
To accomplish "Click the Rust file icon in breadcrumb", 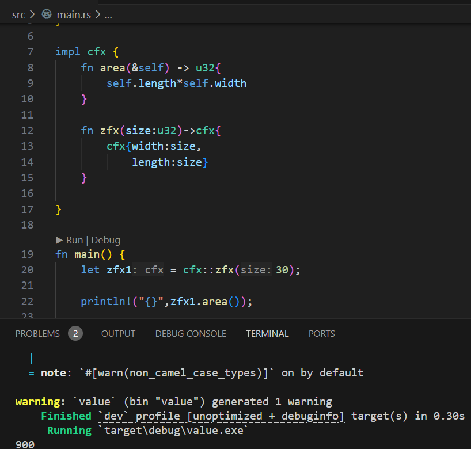I will 47,14.
